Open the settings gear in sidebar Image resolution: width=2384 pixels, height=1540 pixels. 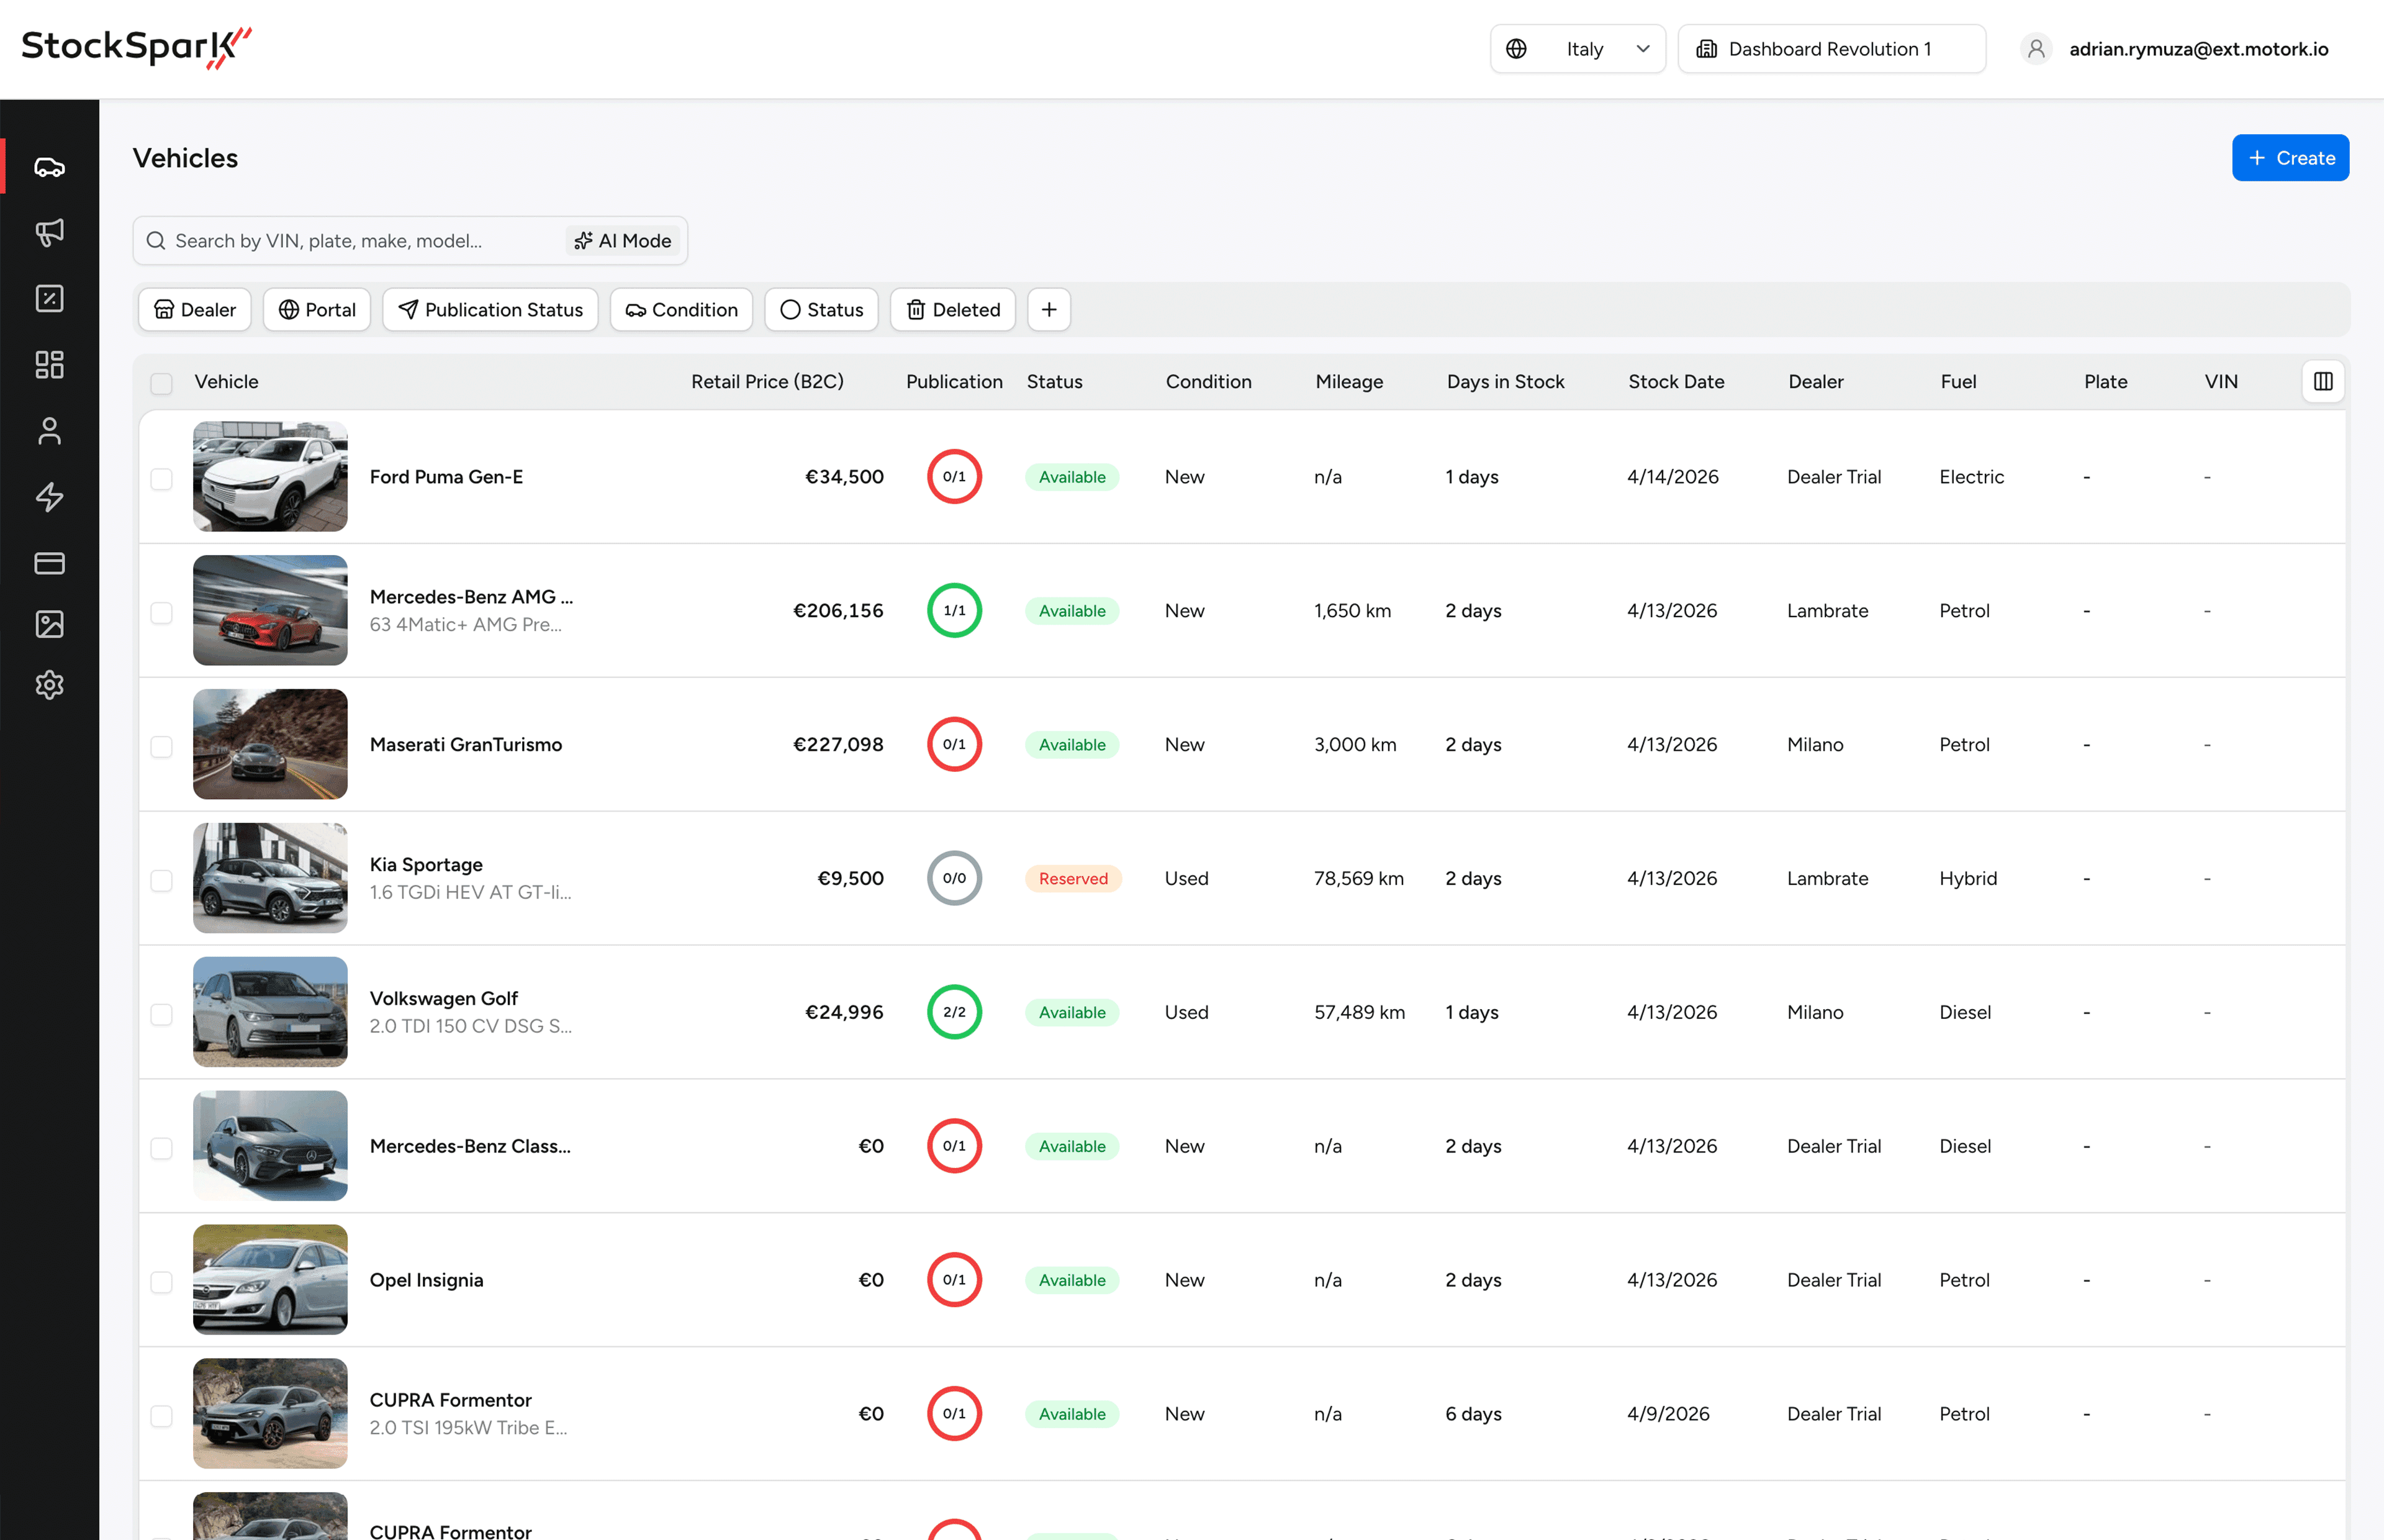tap(49, 685)
